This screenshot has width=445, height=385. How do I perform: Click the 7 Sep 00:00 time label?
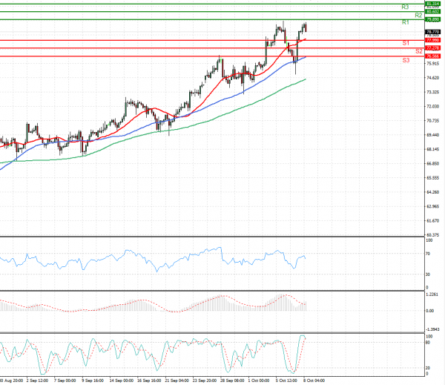65,381
